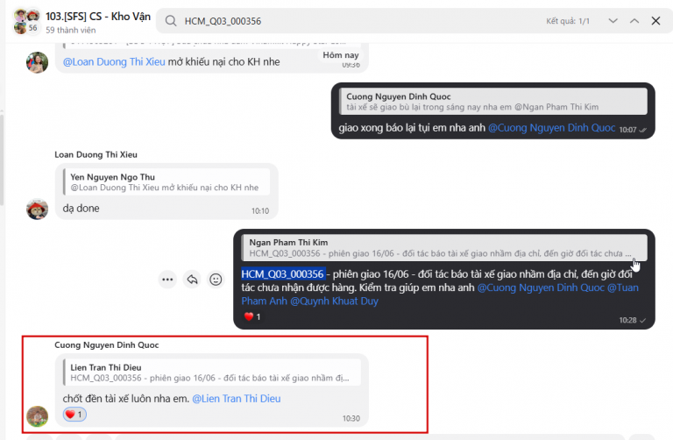Click sender name Cuong Nguyen Dinh Quoc above last message
673x440 pixels.
(106, 344)
